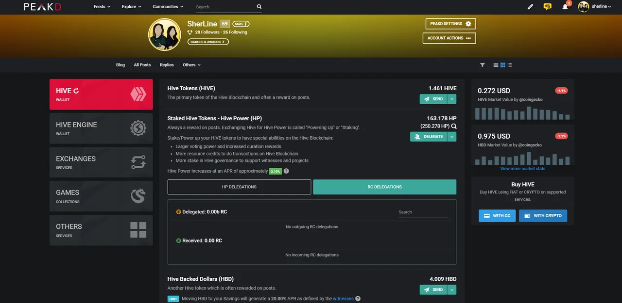Screen dimensions: 622x303
Task: Switch to the Replies tab
Action: coord(167,64)
